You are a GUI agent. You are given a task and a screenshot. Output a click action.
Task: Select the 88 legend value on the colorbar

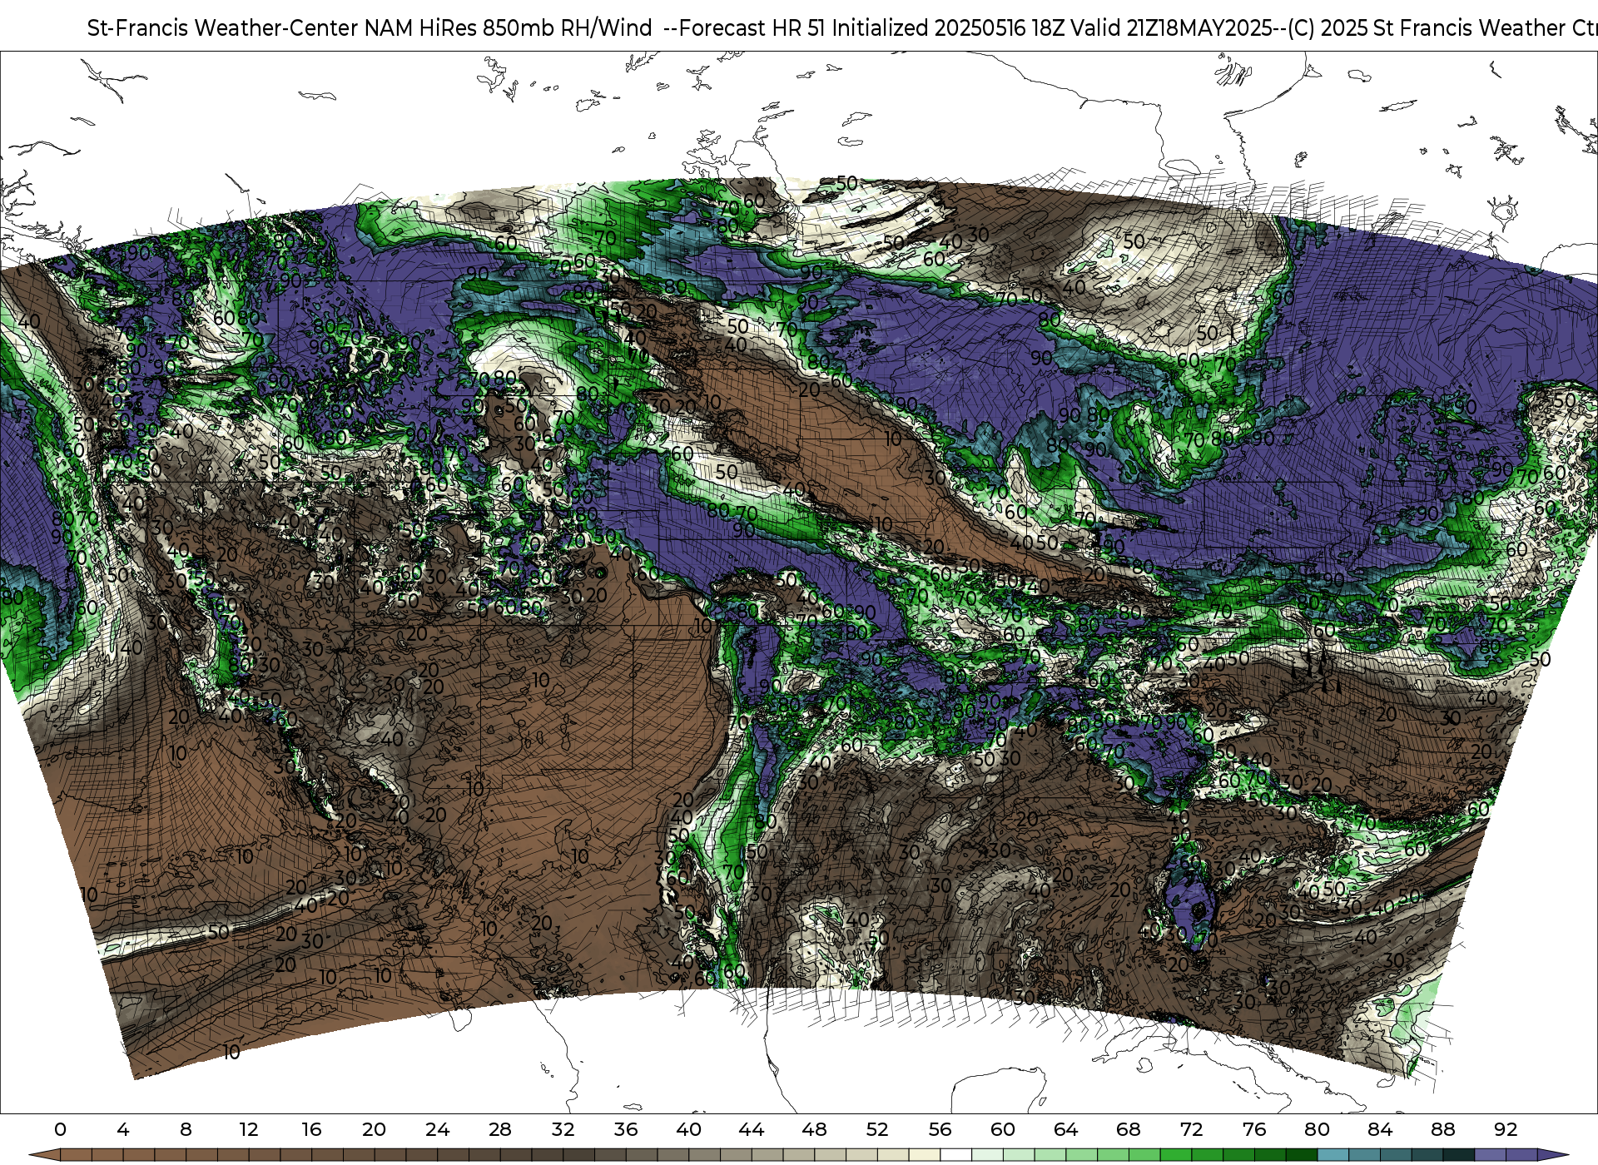point(1442,1129)
